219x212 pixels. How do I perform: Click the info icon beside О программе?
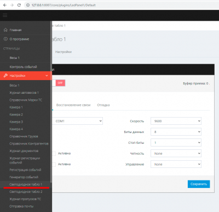click(x=5, y=39)
